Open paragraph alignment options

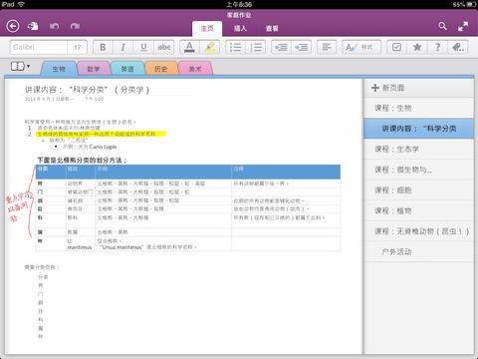point(327,47)
